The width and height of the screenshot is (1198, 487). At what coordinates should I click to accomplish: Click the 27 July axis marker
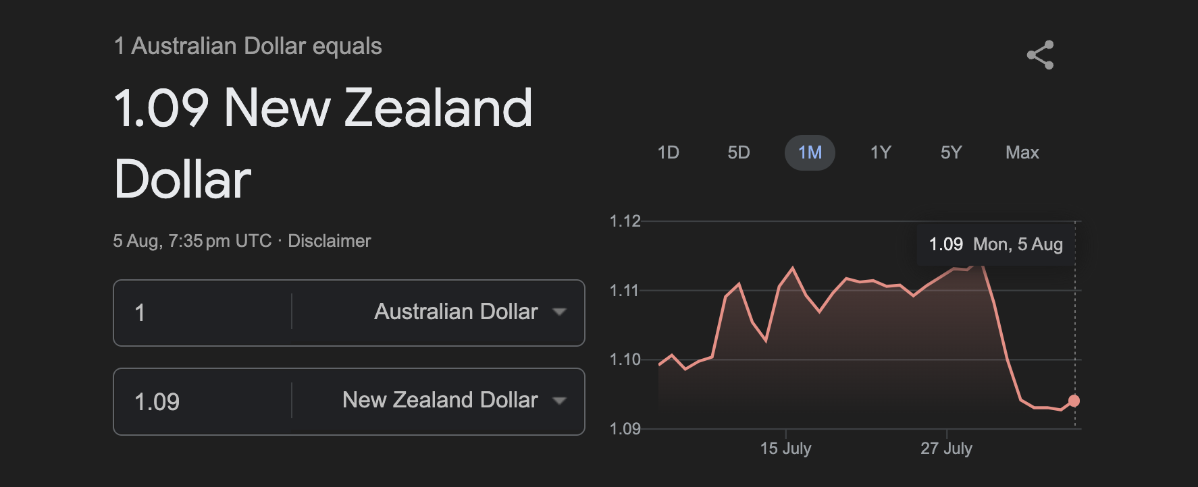[x=946, y=449]
